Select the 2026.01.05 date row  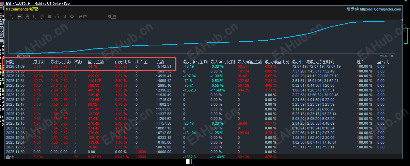[x=15, y=76]
